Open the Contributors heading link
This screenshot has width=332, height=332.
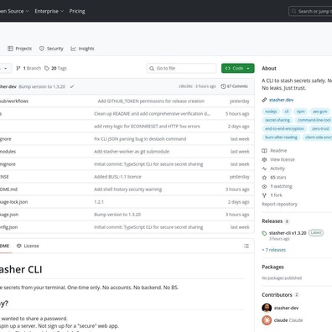tap(277, 295)
